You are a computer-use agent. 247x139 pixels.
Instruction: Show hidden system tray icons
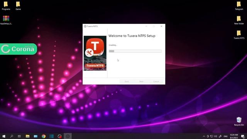click(204, 136)
